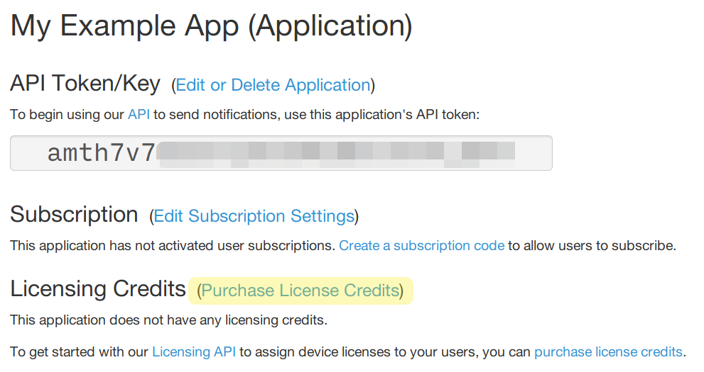Click the Licensing Credits section heading
The image size is (704, 372).
point(98,289)
